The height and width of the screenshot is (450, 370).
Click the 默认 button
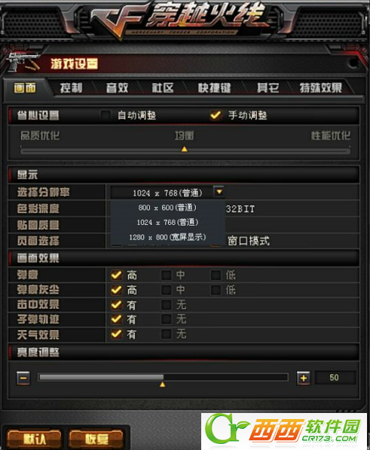(35, 439)
